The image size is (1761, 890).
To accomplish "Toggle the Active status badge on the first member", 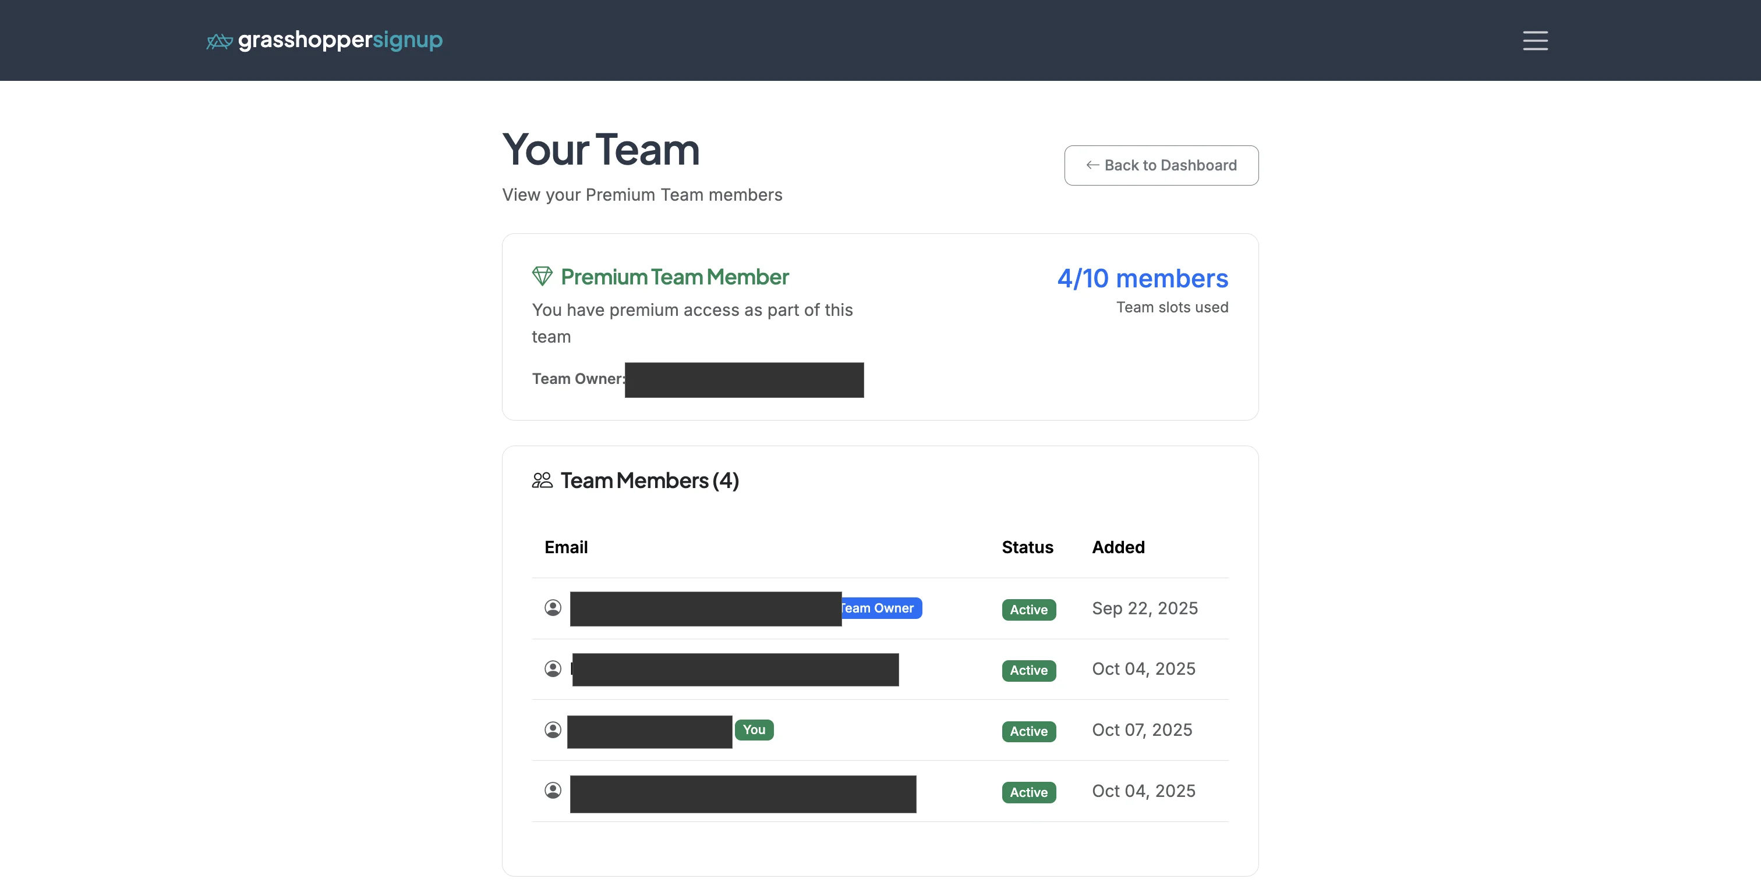I will [1028, 609].
